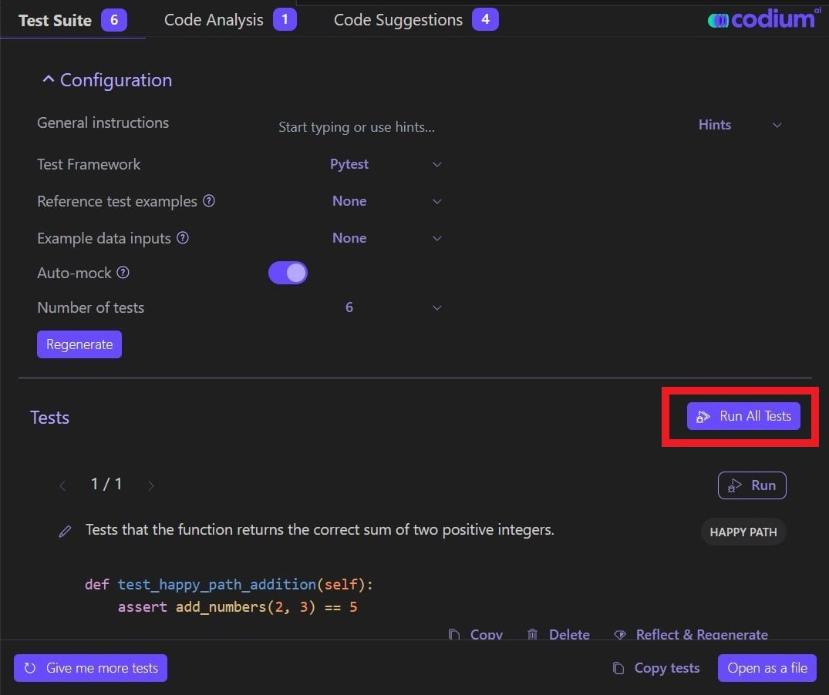Image resolution: width=829 pixels, height=695 pixels.
Task: Expand the Hints dropdown
Action: pos(740,125)
